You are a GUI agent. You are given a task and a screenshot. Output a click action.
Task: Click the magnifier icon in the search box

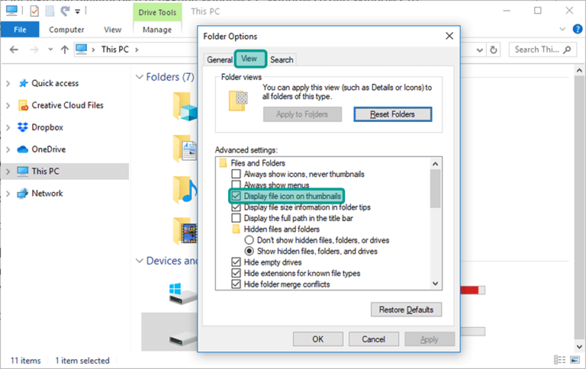(x=567, y=50)
